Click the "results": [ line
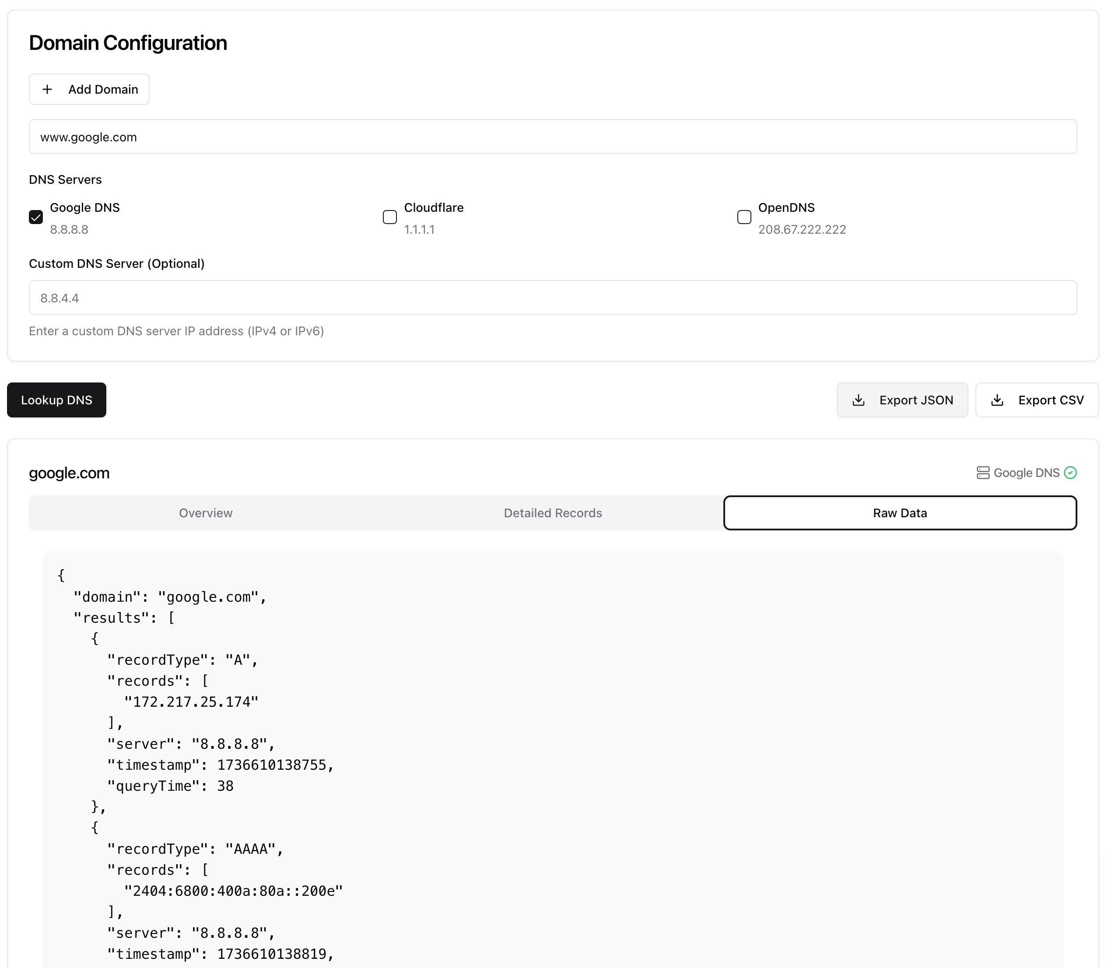 [x=124, y=618]
